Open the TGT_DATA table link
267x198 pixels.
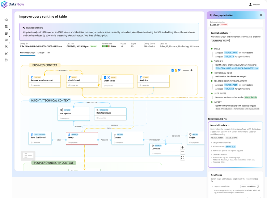(x=229, y=56)
